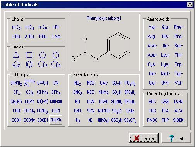Pick the n-C4 chain

click(29, 27)
